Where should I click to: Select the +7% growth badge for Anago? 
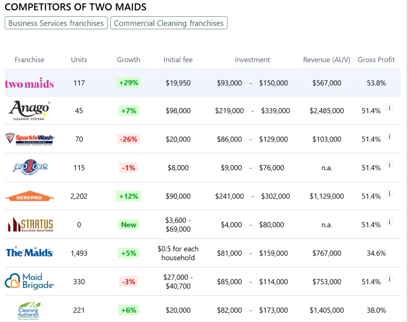129,111
